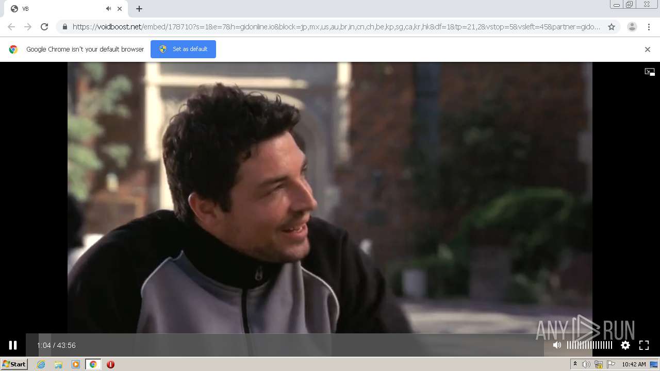Open the Chrome profile avatar
This screenshot has height=371, width=660.
(x=632, y=27)
